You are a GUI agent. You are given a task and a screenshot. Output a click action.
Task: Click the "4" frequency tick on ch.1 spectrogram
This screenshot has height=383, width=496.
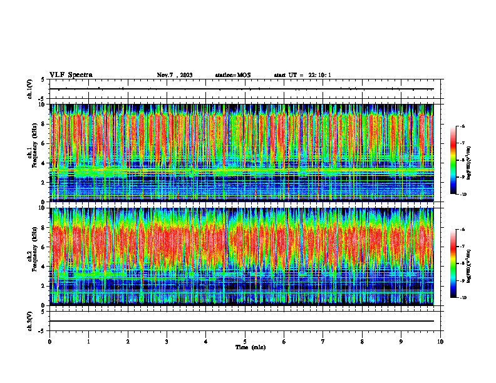point(44,163)
